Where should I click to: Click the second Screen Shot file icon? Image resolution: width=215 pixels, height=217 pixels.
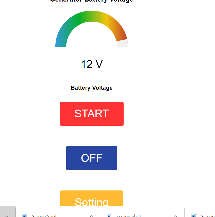coord(109,215)
